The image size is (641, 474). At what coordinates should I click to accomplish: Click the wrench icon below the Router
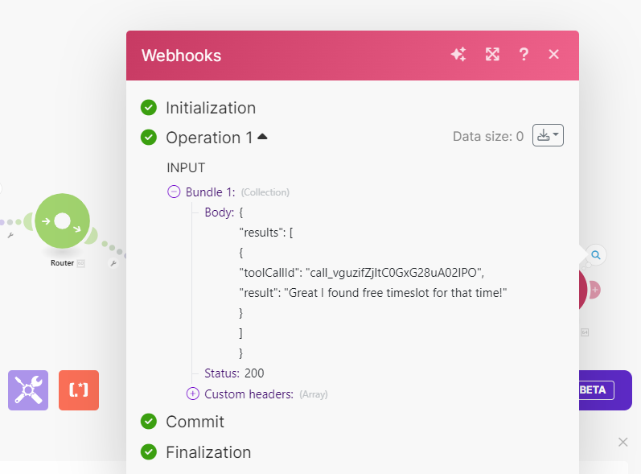[113, 264]
